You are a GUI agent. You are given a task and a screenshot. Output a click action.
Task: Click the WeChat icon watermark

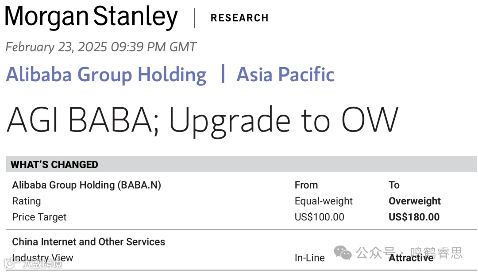point(343,253)
